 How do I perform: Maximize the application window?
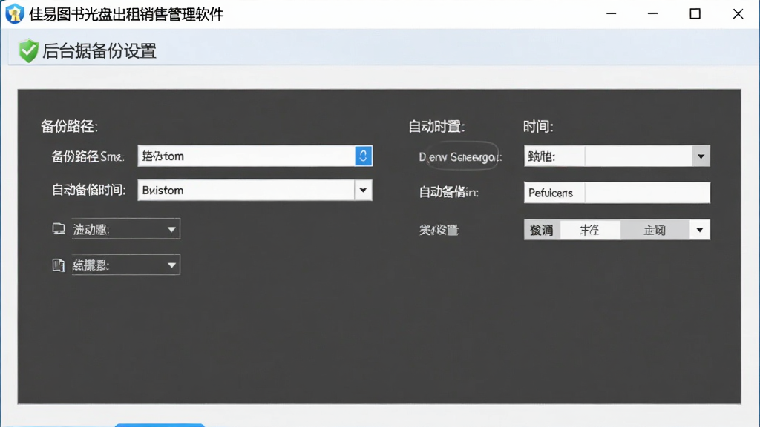coord(695,13)
